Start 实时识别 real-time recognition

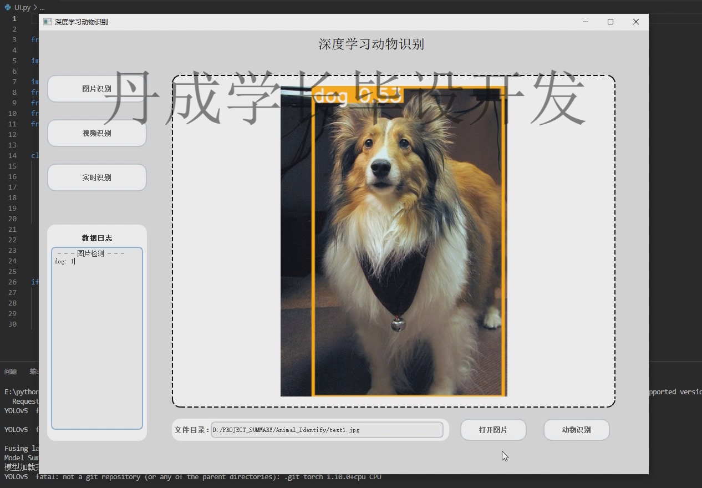(96, 177)
